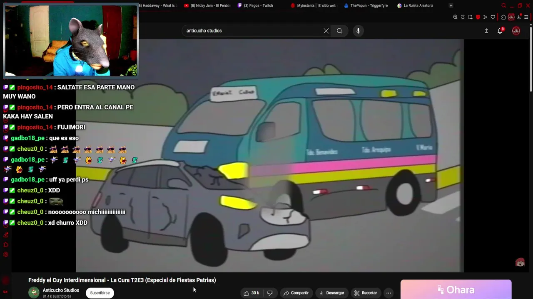This screenshot has height=299, width=533.
Task: Click the YouTube search magnifier button
Action: (339, 31)
